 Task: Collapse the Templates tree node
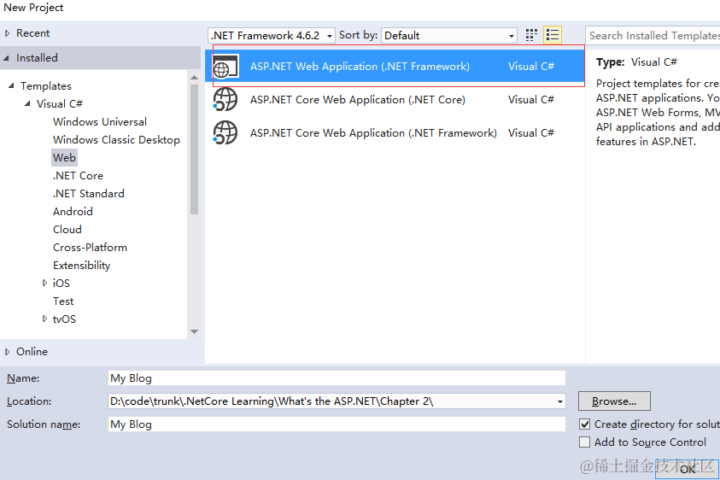pyautogui.click(x=11, y=86)
